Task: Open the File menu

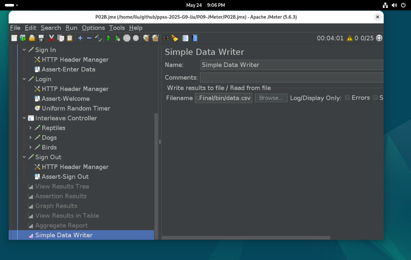Action: [15, 28]
